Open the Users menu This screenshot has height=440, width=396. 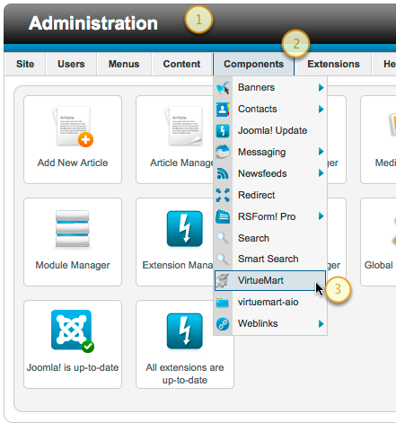[x=71, y=64]
